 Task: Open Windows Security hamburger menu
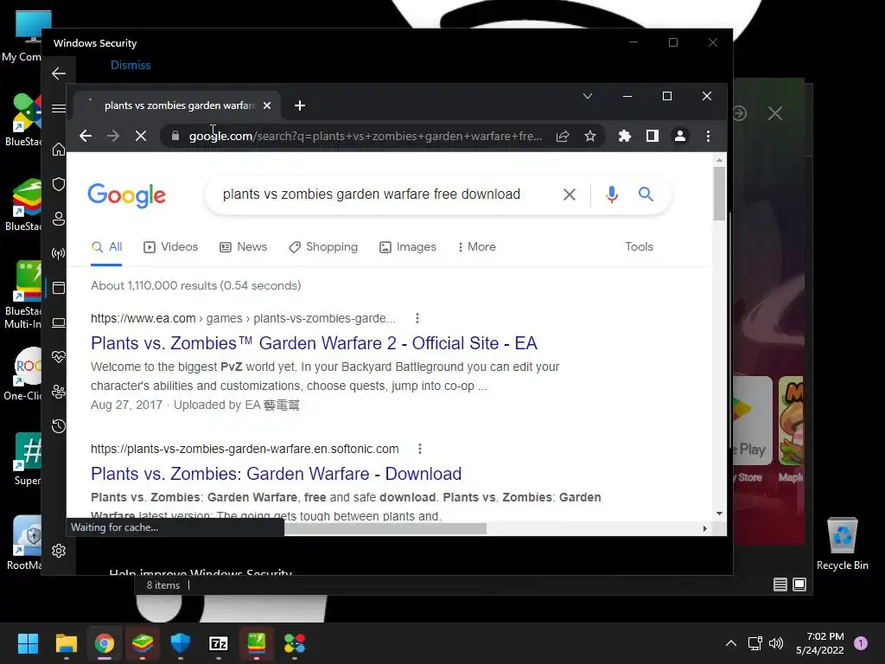point(59,108)
